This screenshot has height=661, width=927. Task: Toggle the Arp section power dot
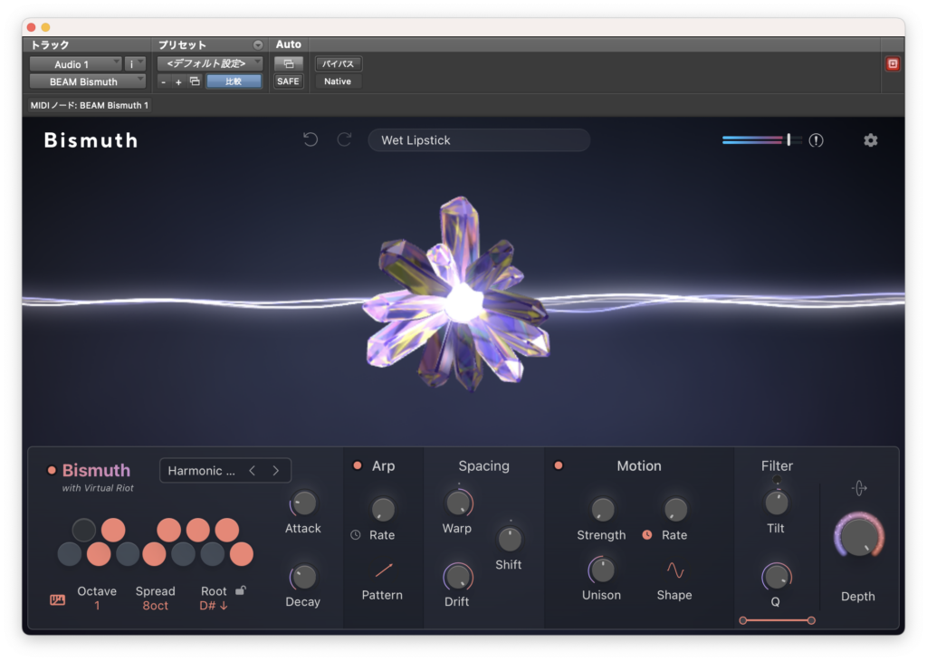coord(357,465)
